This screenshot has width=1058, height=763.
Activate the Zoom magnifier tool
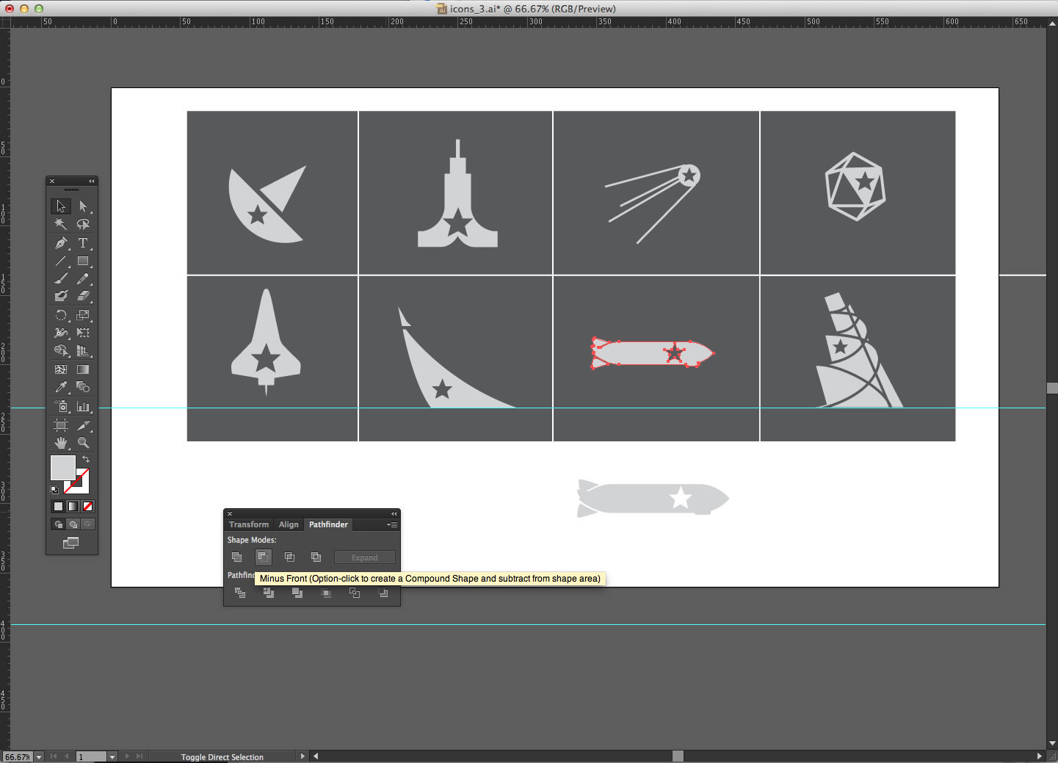[83, 443]
